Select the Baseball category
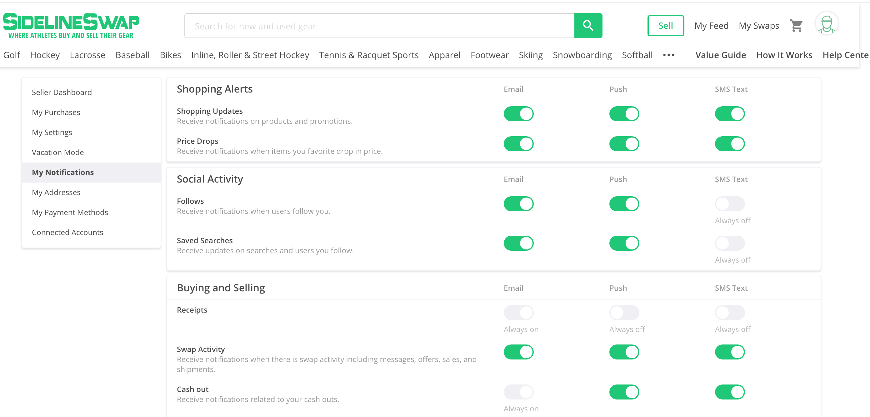 coord(132,55)
